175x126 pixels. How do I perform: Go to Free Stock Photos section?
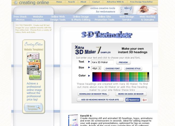pyautogui.click(x=20, y=18)
